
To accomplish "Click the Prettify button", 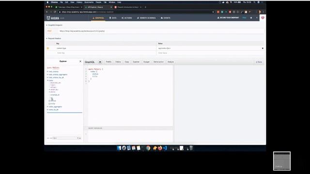I will 108,62.
